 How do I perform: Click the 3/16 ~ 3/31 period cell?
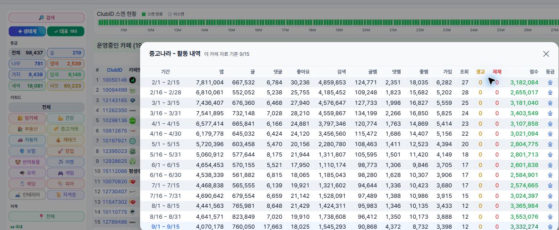pyautogui.click(x=166, y=113)
